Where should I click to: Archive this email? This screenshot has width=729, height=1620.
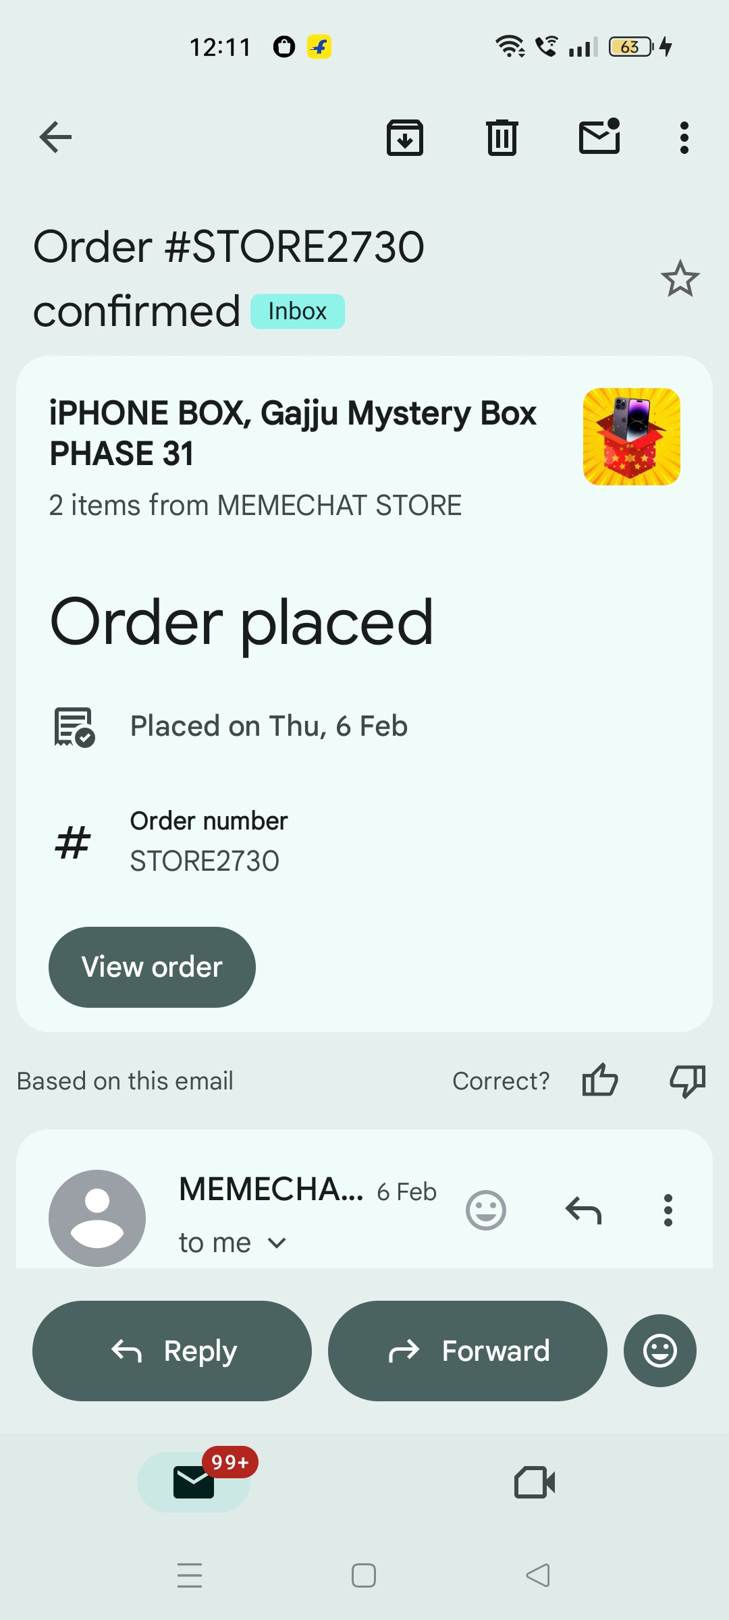(405, 138)
